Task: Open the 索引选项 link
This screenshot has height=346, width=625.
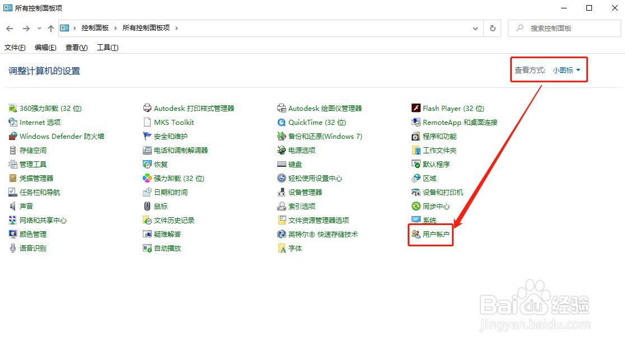Action: [x=302, y=206]
